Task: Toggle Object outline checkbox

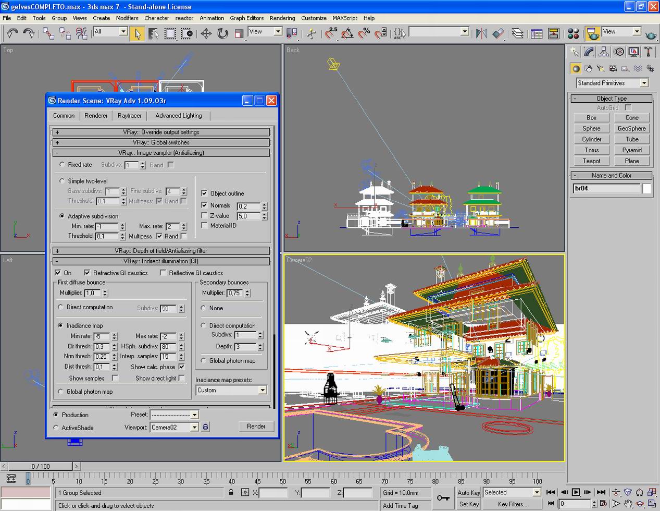Action: coord(204,193)
